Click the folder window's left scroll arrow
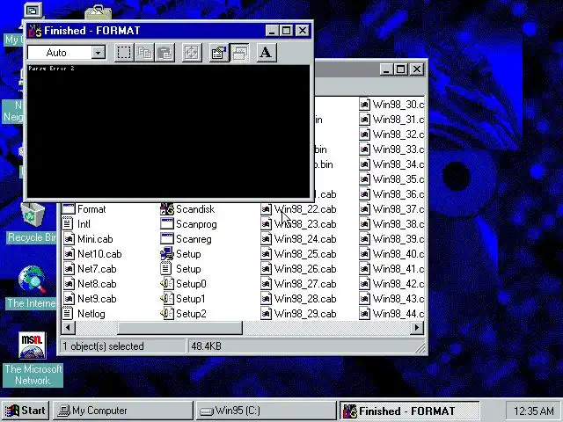This screenshot has width=563, height=422. (69, 328)
